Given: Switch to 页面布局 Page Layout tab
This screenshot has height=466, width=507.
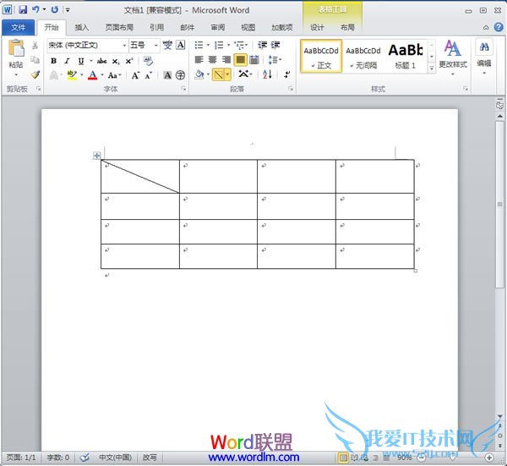Looking at the screenshot, I should click(x=119, y=28).
